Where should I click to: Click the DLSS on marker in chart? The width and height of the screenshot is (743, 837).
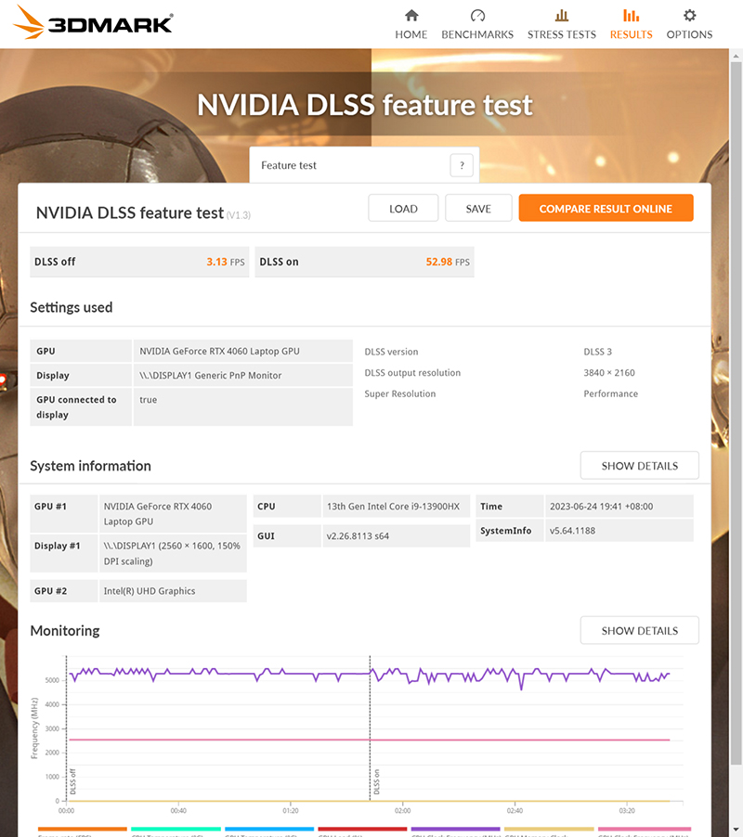376,781
